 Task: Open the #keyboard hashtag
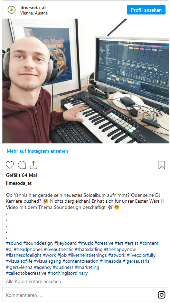coord(65,243)
